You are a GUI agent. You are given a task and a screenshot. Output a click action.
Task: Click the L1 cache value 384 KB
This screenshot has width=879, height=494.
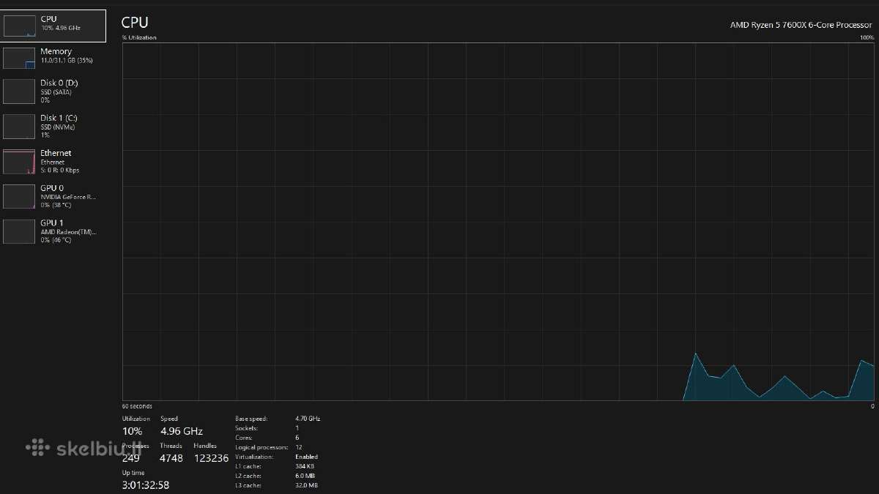point(305,465)
